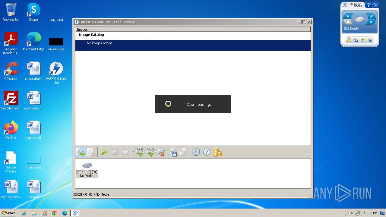Open the Acrobat Reader DC desktop shortcut
Image resolution: width=386 pixels, height=217 pixels.
pyautogui.click(x=11, y=43)
